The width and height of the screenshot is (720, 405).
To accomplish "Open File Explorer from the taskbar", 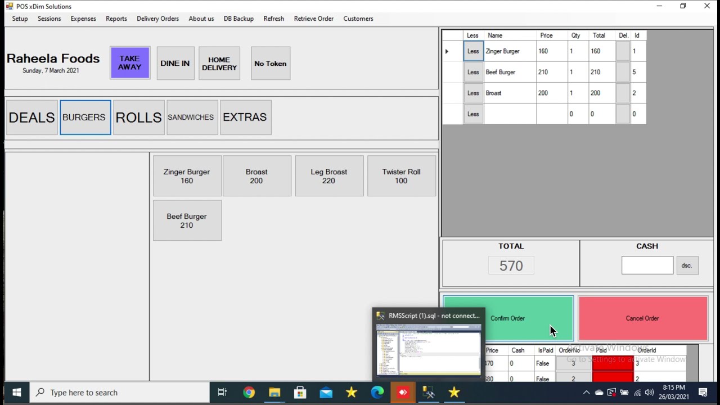I will [274, 393].
